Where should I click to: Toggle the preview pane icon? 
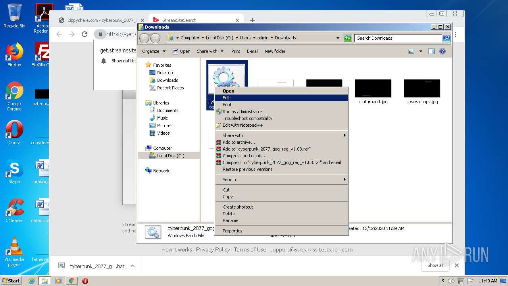431,51
